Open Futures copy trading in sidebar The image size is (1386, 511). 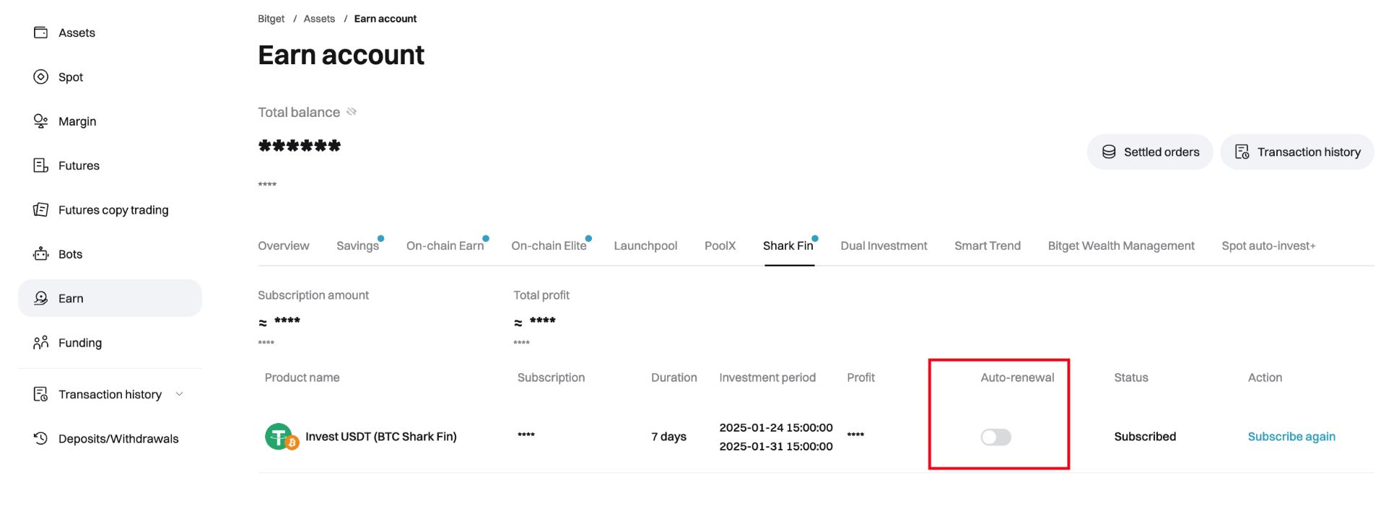(110, 210)
